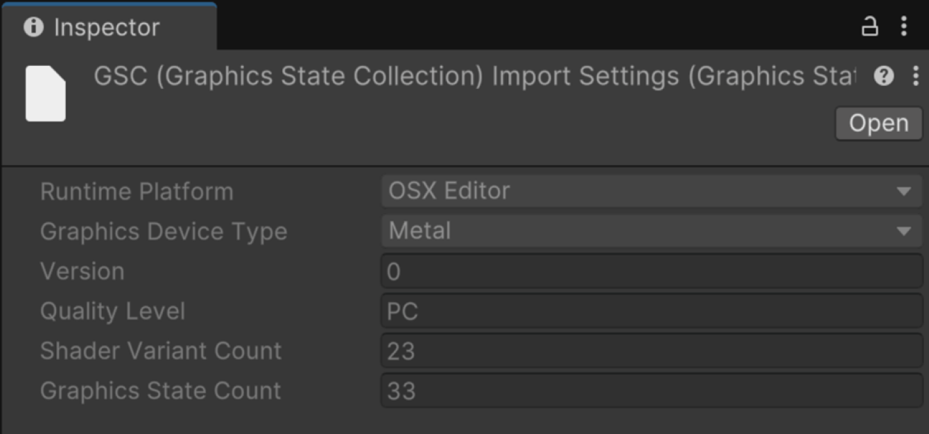This screenshot has width=929, height=434.
Task: Click the Graphics State Count label
Action: click(161, 391)
